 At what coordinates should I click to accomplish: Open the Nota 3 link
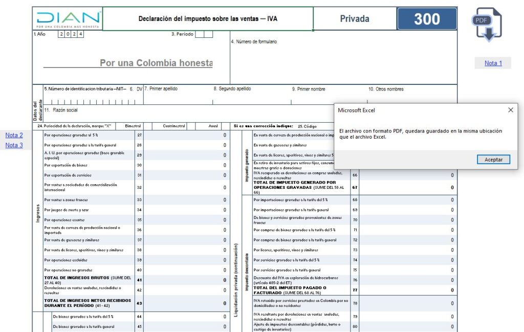point(14,145)
